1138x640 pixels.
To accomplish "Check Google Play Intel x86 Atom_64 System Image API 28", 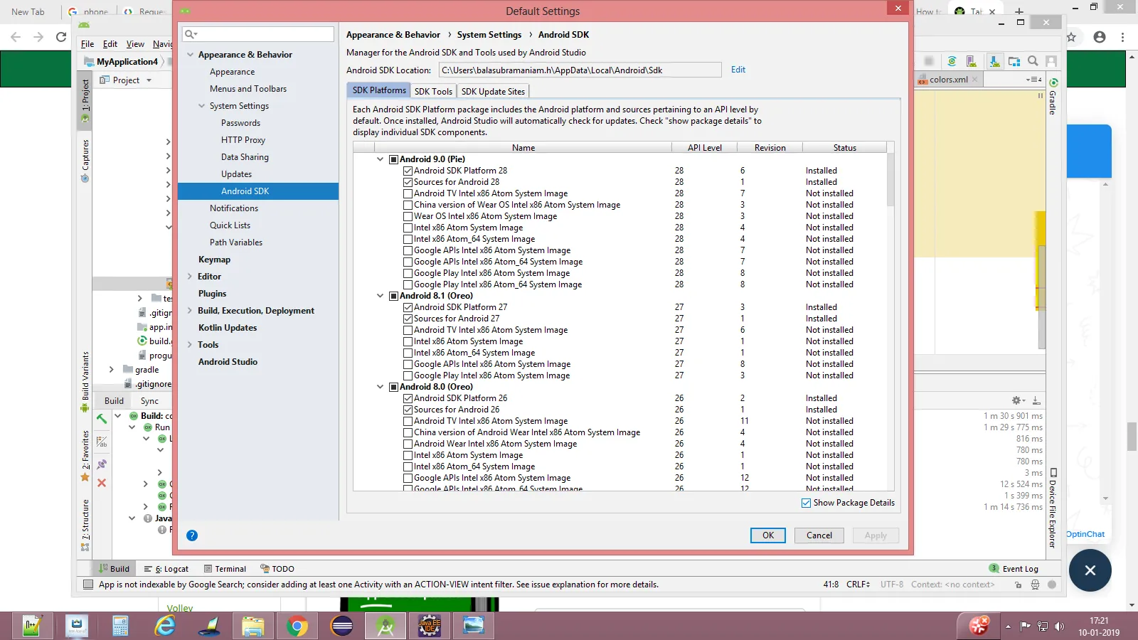I will [408, 284].
